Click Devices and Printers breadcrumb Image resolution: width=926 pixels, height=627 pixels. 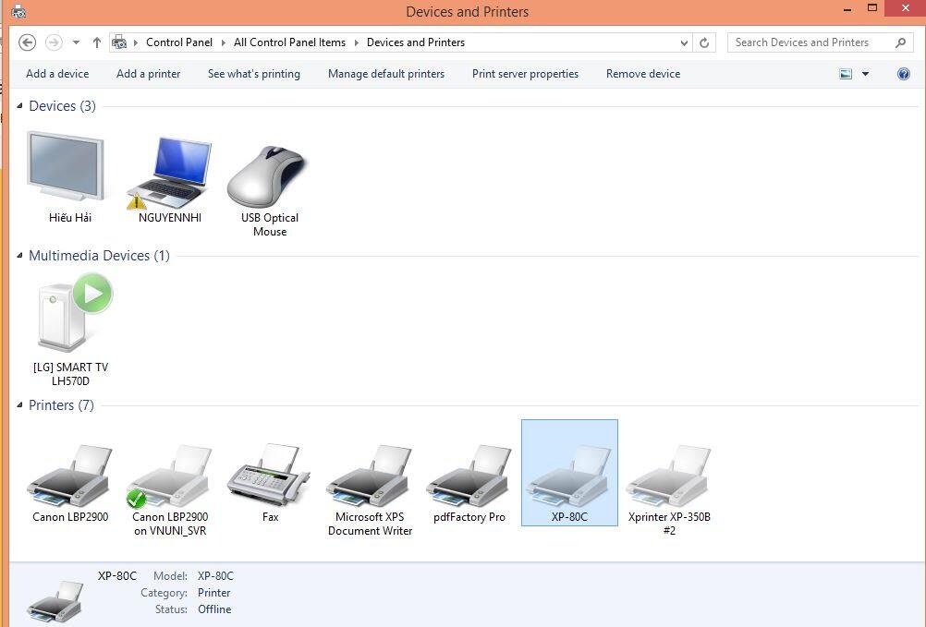click(416, 42)
